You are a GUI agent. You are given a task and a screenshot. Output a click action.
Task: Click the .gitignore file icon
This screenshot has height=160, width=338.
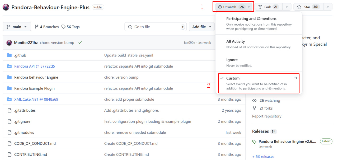coord(10,121)
